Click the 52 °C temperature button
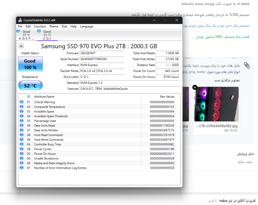258x205 pixels. tap(31, 85)
